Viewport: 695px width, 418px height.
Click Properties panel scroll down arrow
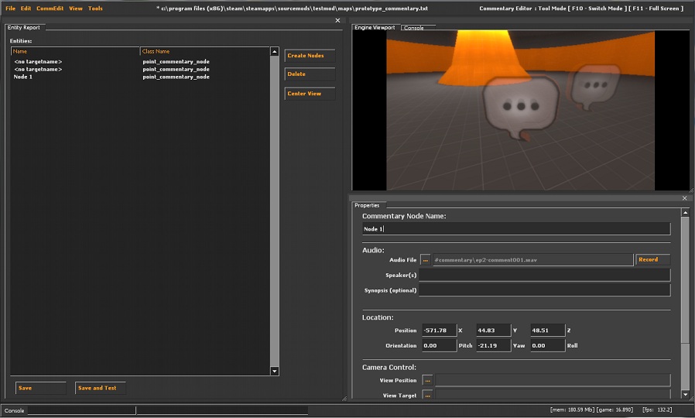[x=685, y=394]
